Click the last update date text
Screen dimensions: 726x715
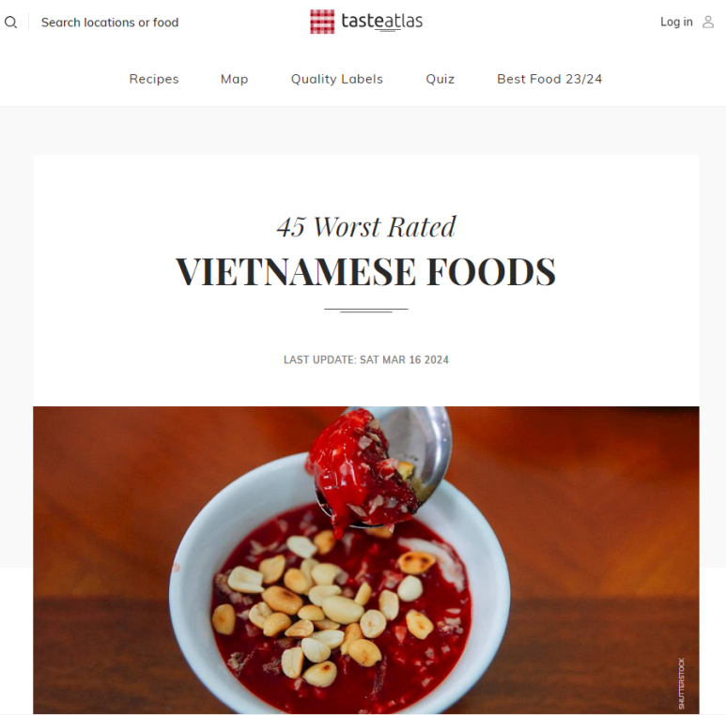coord(365,359)
